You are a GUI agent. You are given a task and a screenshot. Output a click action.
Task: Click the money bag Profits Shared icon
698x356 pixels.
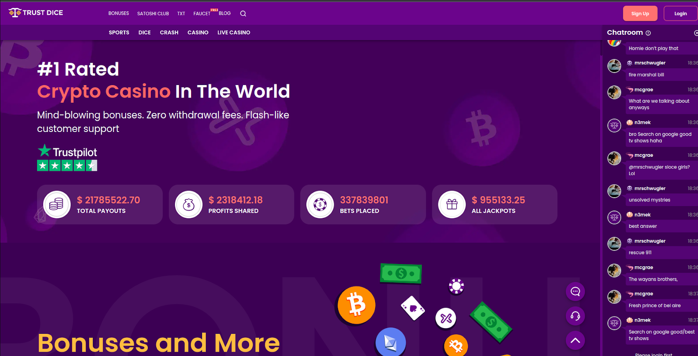188,204
